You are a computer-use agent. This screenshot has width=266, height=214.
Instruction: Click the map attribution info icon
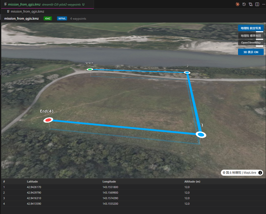[260, 173]
